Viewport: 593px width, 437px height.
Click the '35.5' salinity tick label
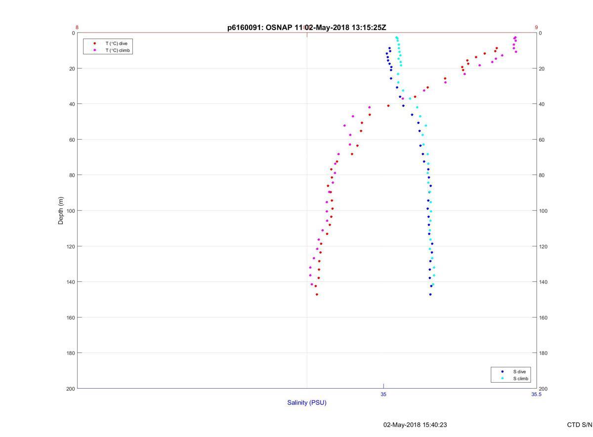[536, 395]
